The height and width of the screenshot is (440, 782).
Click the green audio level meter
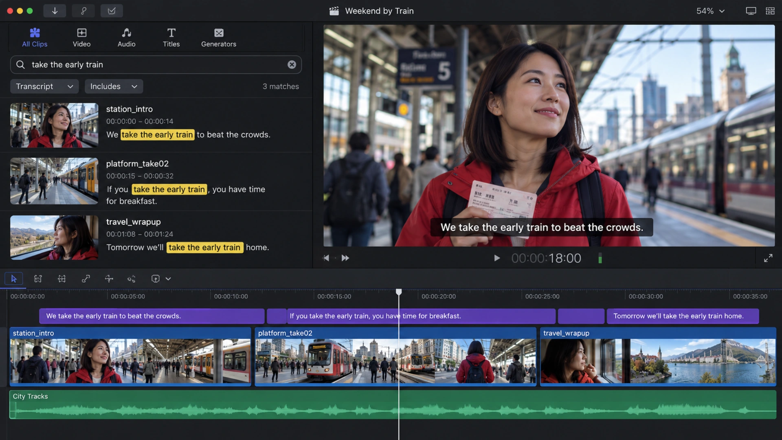coord(600,258)
